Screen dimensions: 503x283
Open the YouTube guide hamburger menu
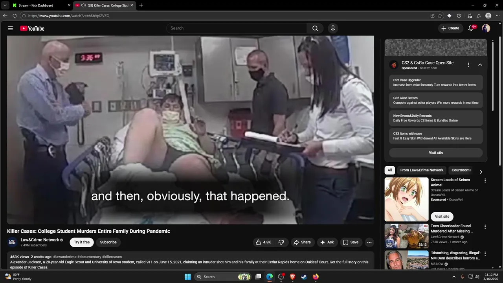coord(11,28)
